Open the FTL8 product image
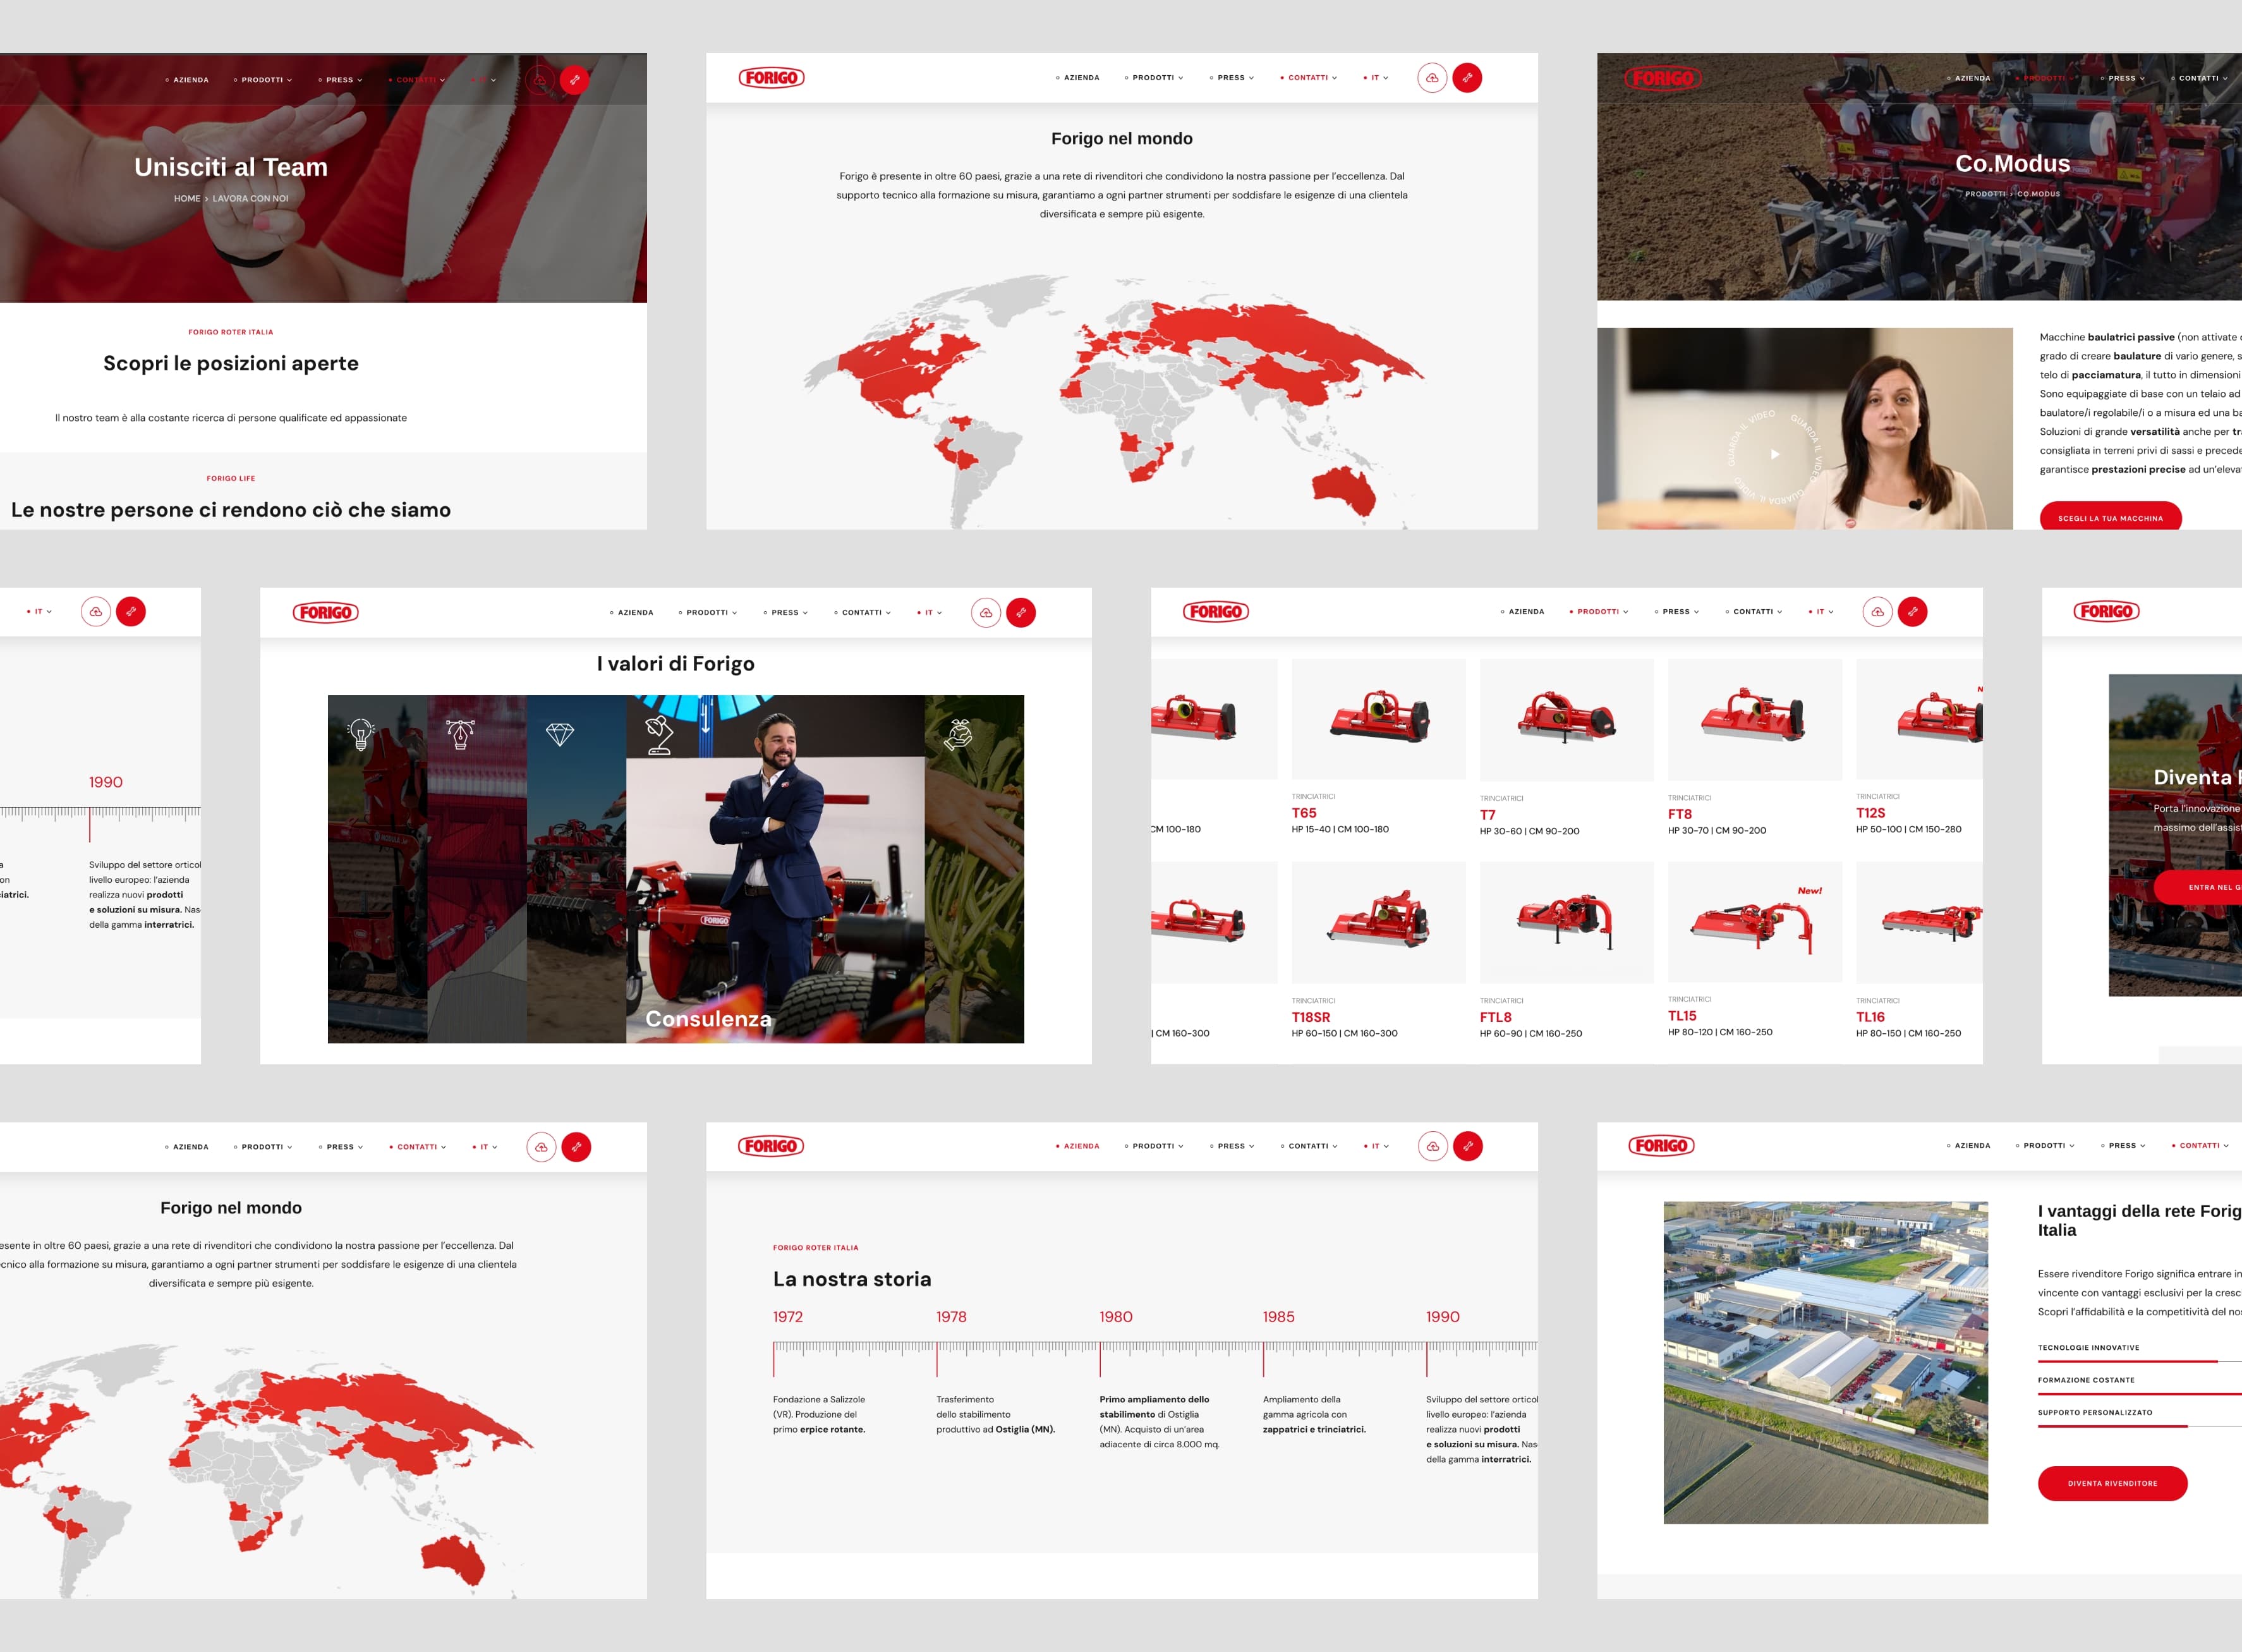2242x1652 pixels. 1566,922
